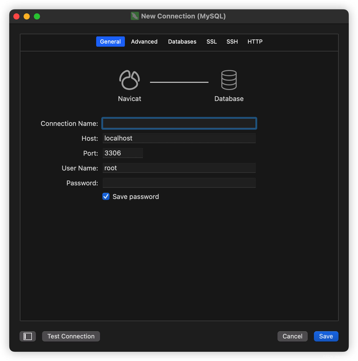Open the Advanced tab
The image size is (358, 361).
(x=144, y=42)
